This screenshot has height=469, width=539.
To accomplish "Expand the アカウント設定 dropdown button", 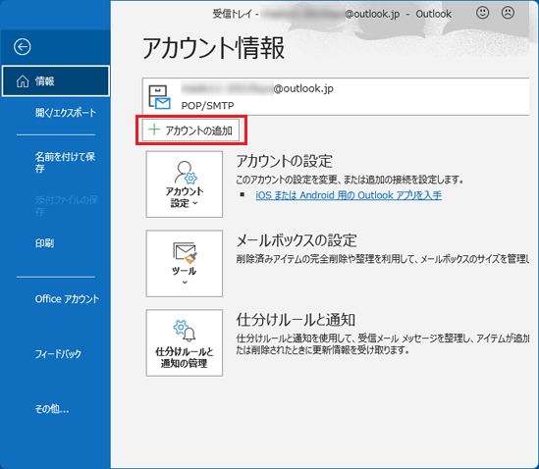I will [185, 184].
